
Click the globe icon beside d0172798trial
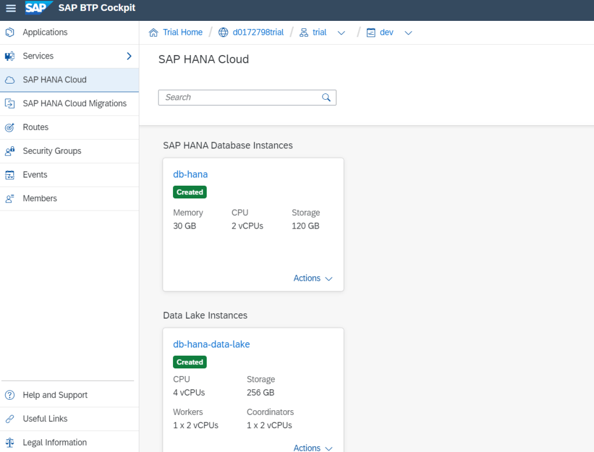[223, 32]
